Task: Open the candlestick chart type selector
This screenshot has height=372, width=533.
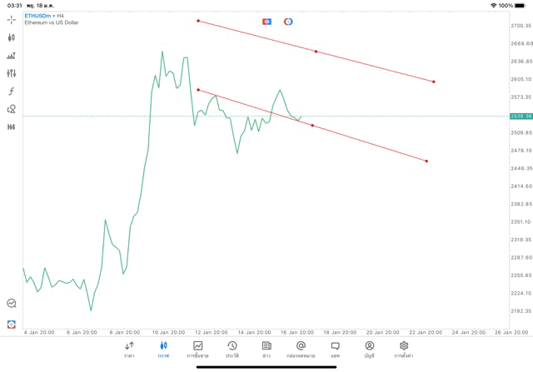Action: pos(12,37)
